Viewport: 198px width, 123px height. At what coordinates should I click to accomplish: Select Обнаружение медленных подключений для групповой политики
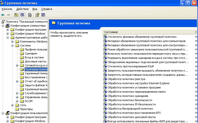tap(148, 62)
